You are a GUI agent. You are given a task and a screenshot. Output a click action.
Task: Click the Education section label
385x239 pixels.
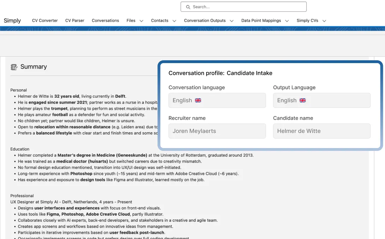[20, 149]
